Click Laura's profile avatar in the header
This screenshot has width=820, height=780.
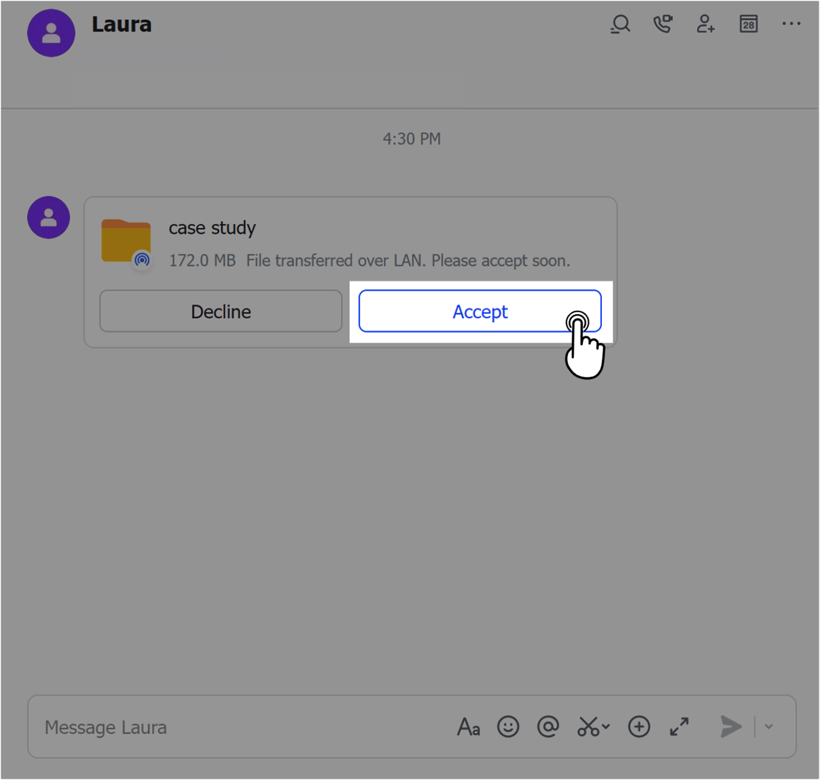tap(52, 33)
